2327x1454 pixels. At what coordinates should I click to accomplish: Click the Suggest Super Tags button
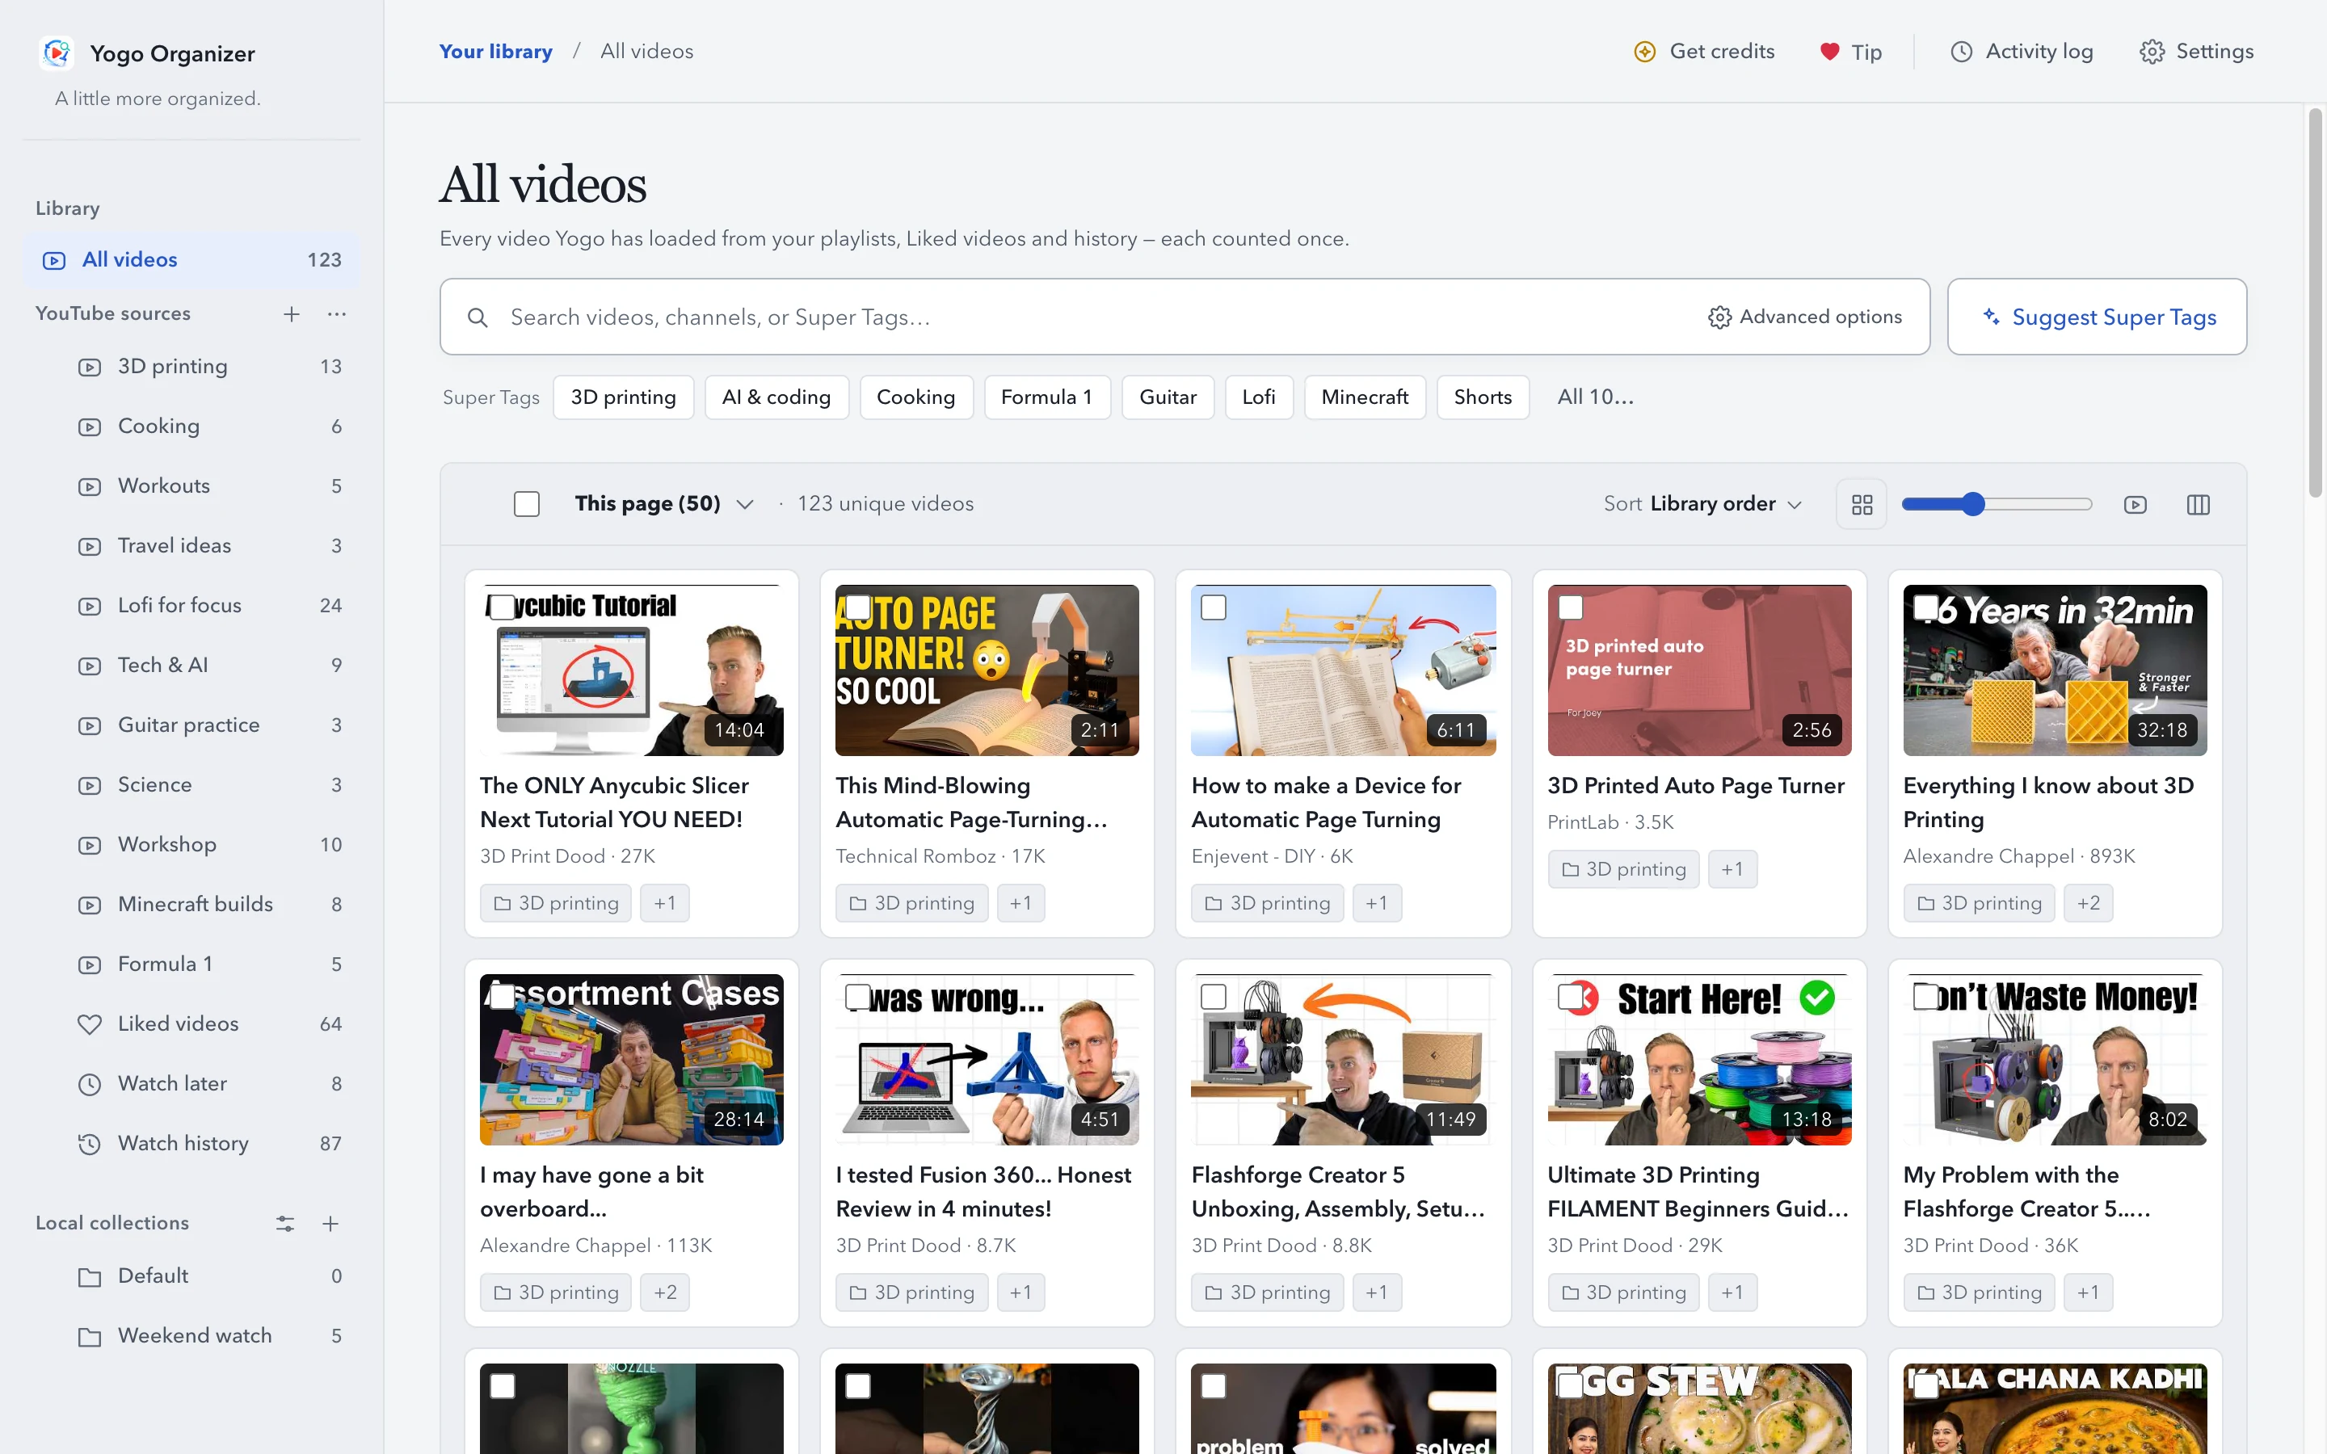tap(2096, 317)
